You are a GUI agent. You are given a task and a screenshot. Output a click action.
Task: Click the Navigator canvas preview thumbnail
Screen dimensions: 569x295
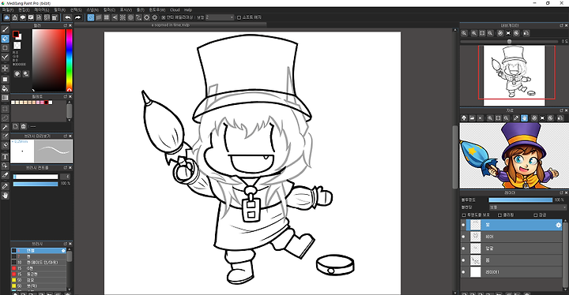(514, 76)
